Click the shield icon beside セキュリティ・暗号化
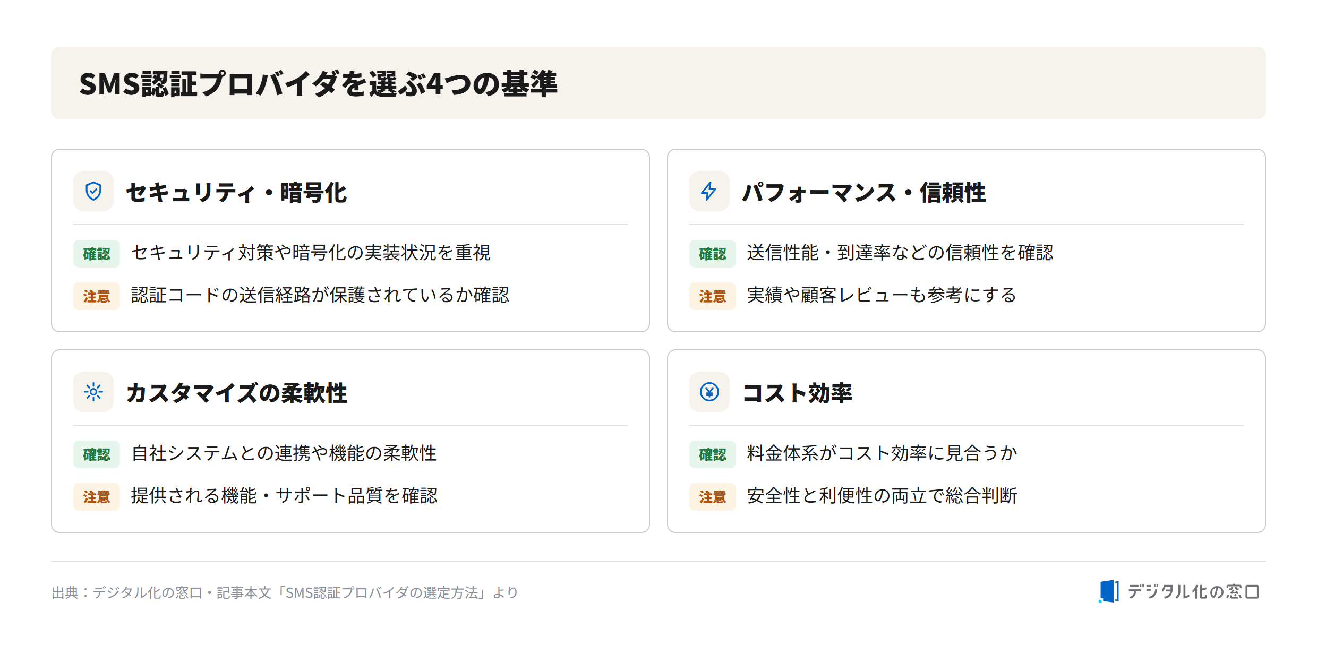 point(93,191)
